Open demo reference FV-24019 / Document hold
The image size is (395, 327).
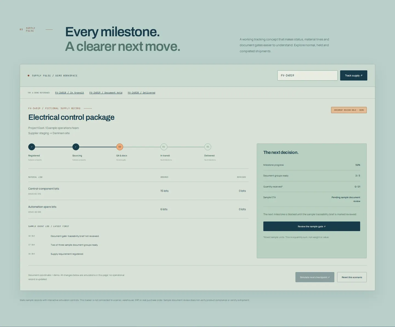(x=106, y=93)
